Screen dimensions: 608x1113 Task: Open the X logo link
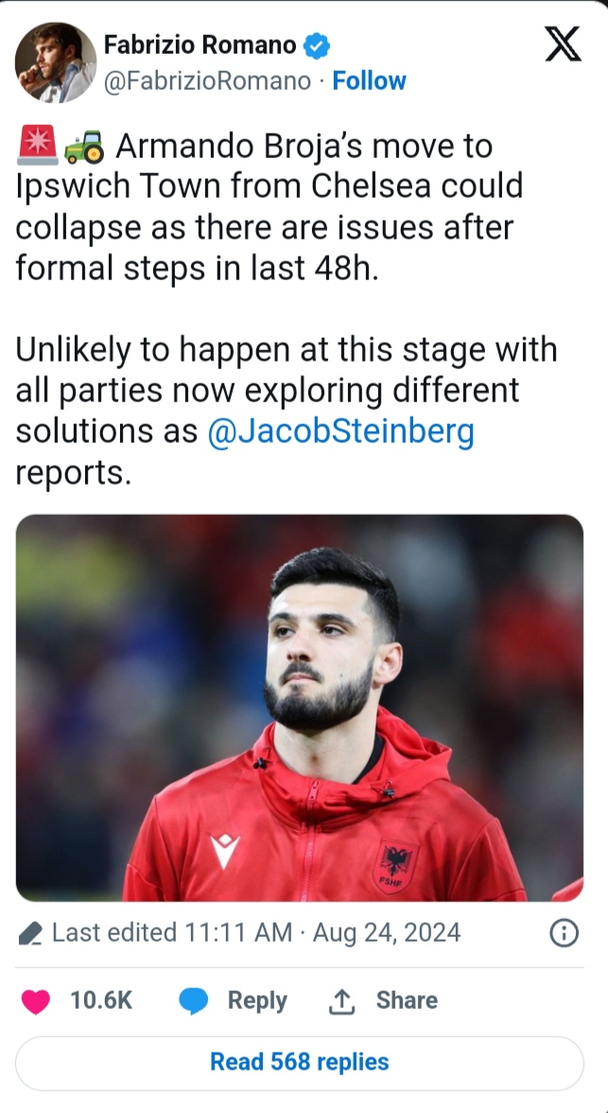(x=563, y=45)
